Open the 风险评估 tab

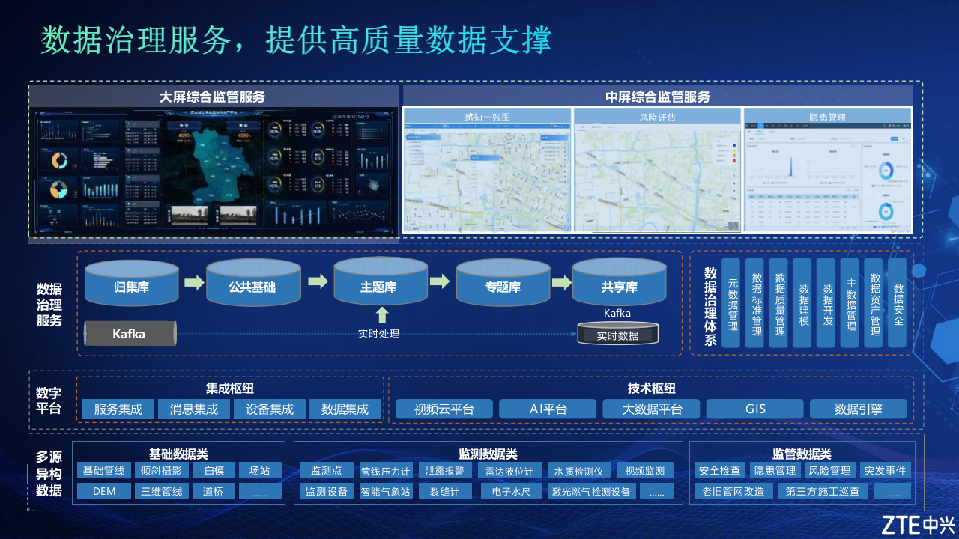point(657,116)
